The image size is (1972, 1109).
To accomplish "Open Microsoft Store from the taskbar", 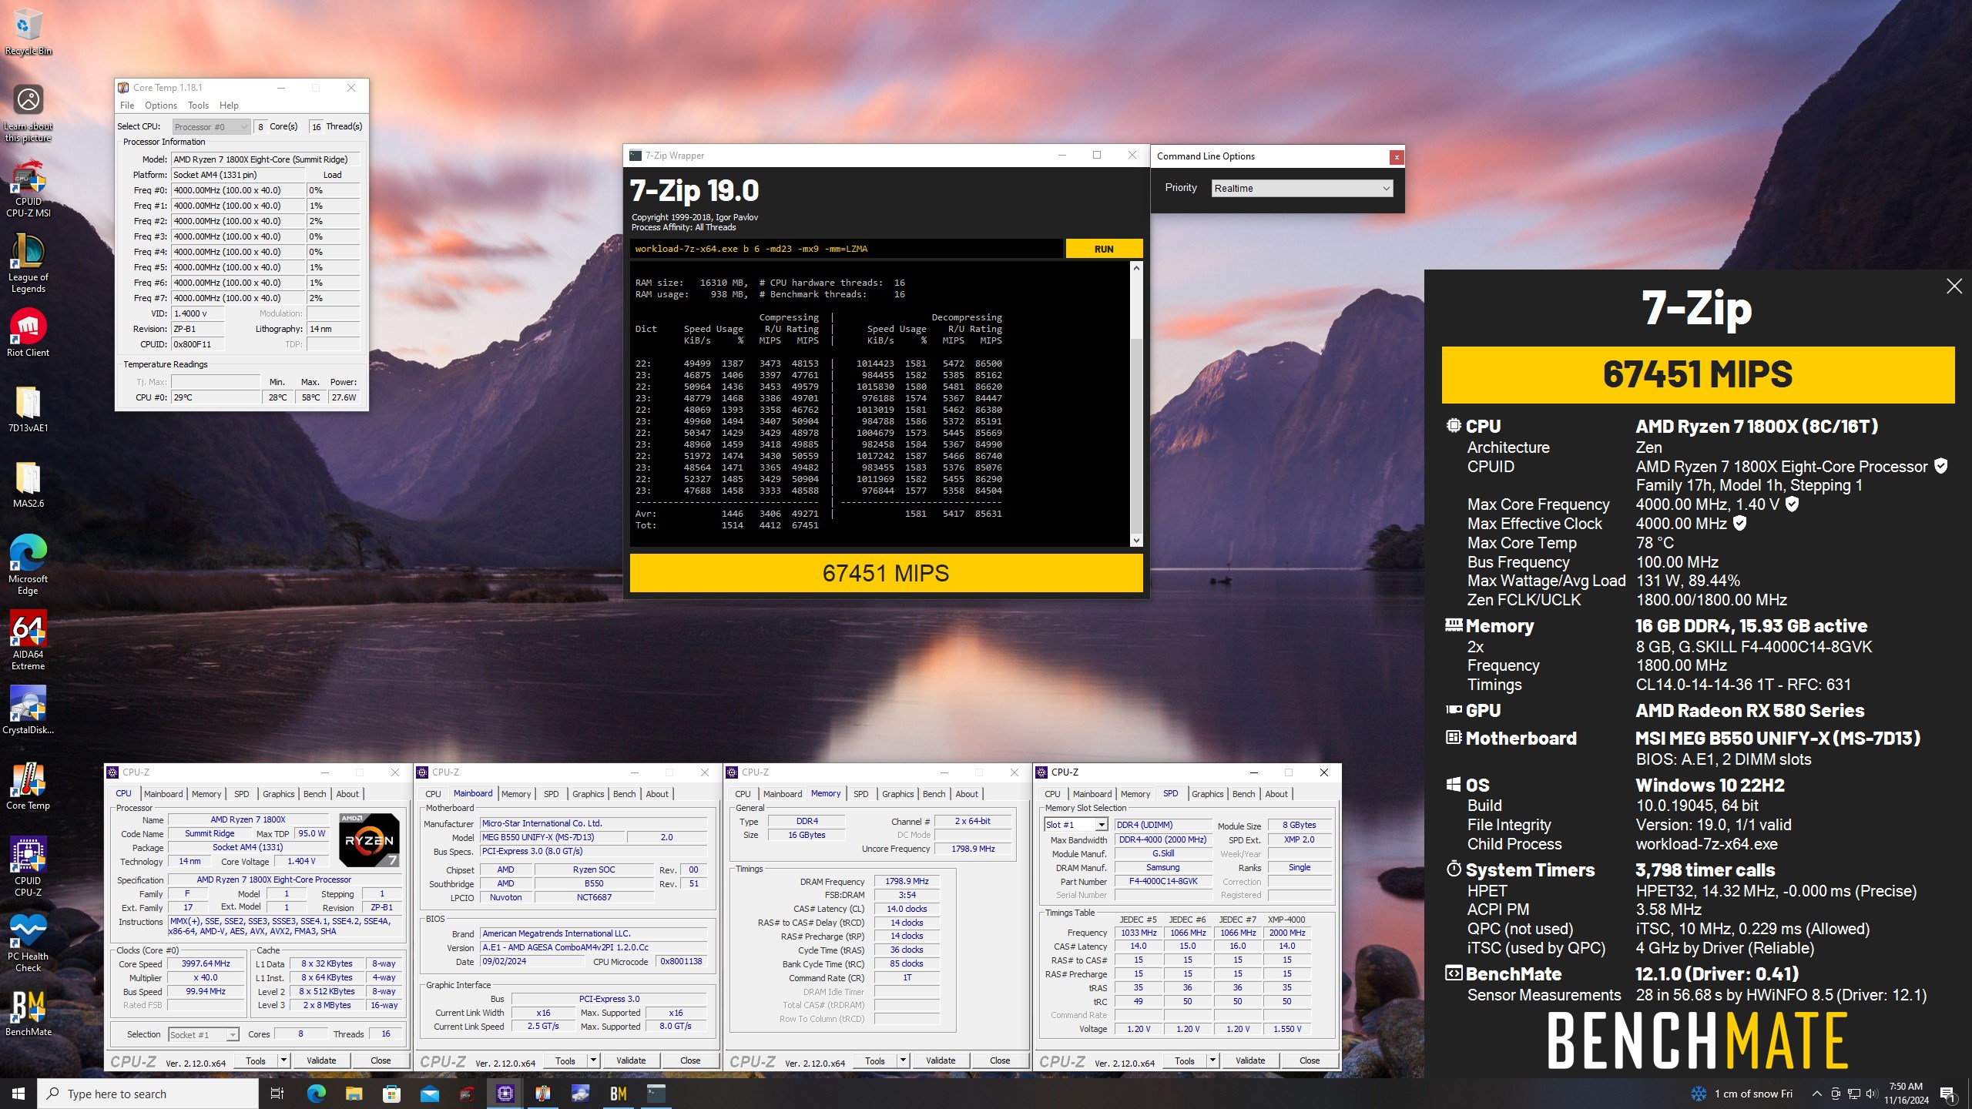I will point(391,1094).
